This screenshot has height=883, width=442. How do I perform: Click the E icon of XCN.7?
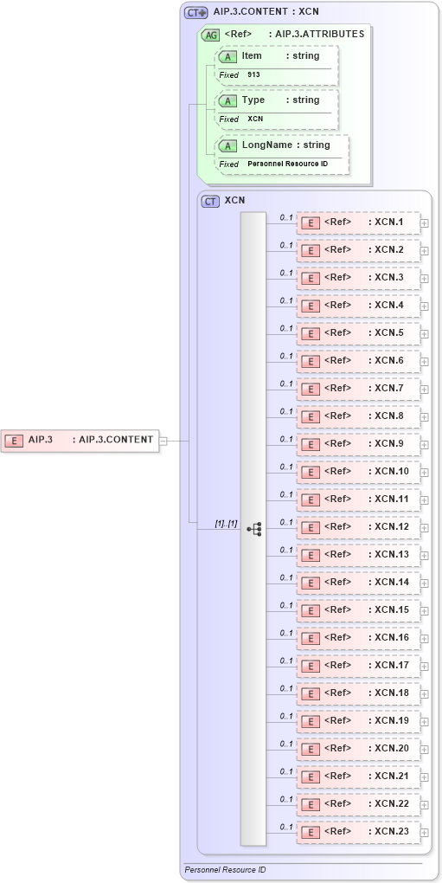click(x=311, y=390)
